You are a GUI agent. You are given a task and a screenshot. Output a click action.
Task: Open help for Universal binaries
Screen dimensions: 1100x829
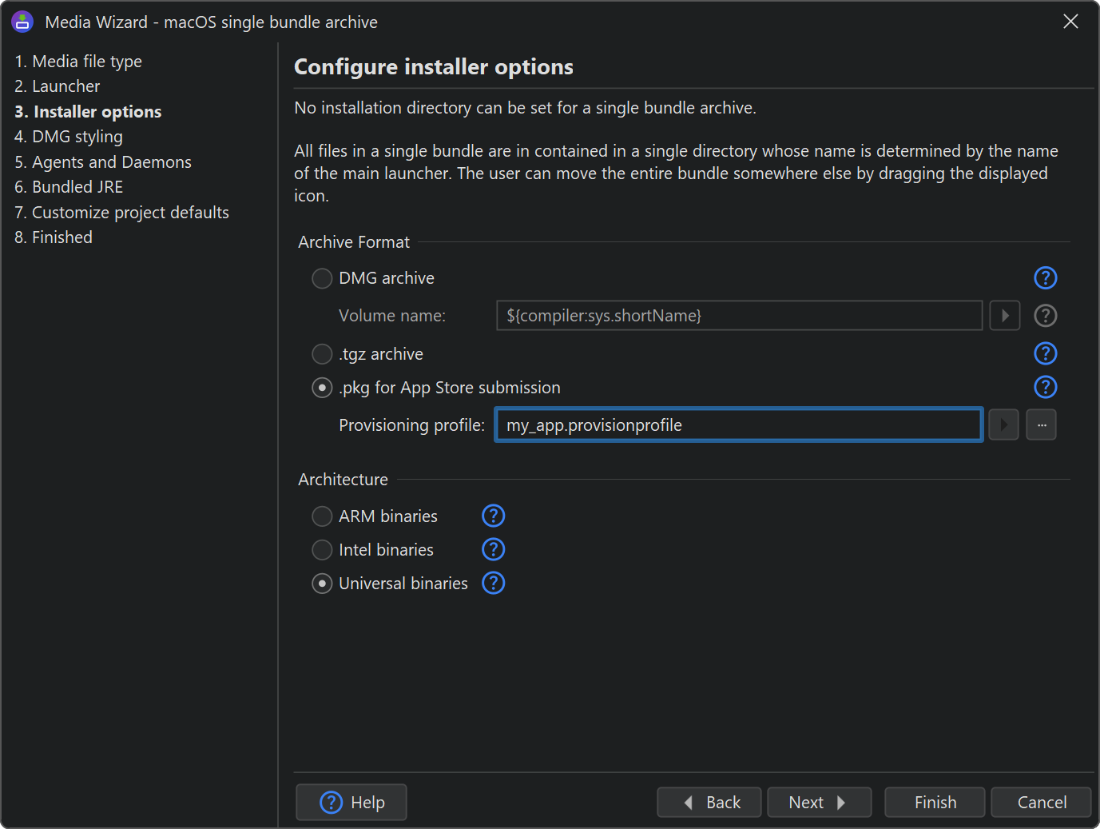tap(494, 584)
